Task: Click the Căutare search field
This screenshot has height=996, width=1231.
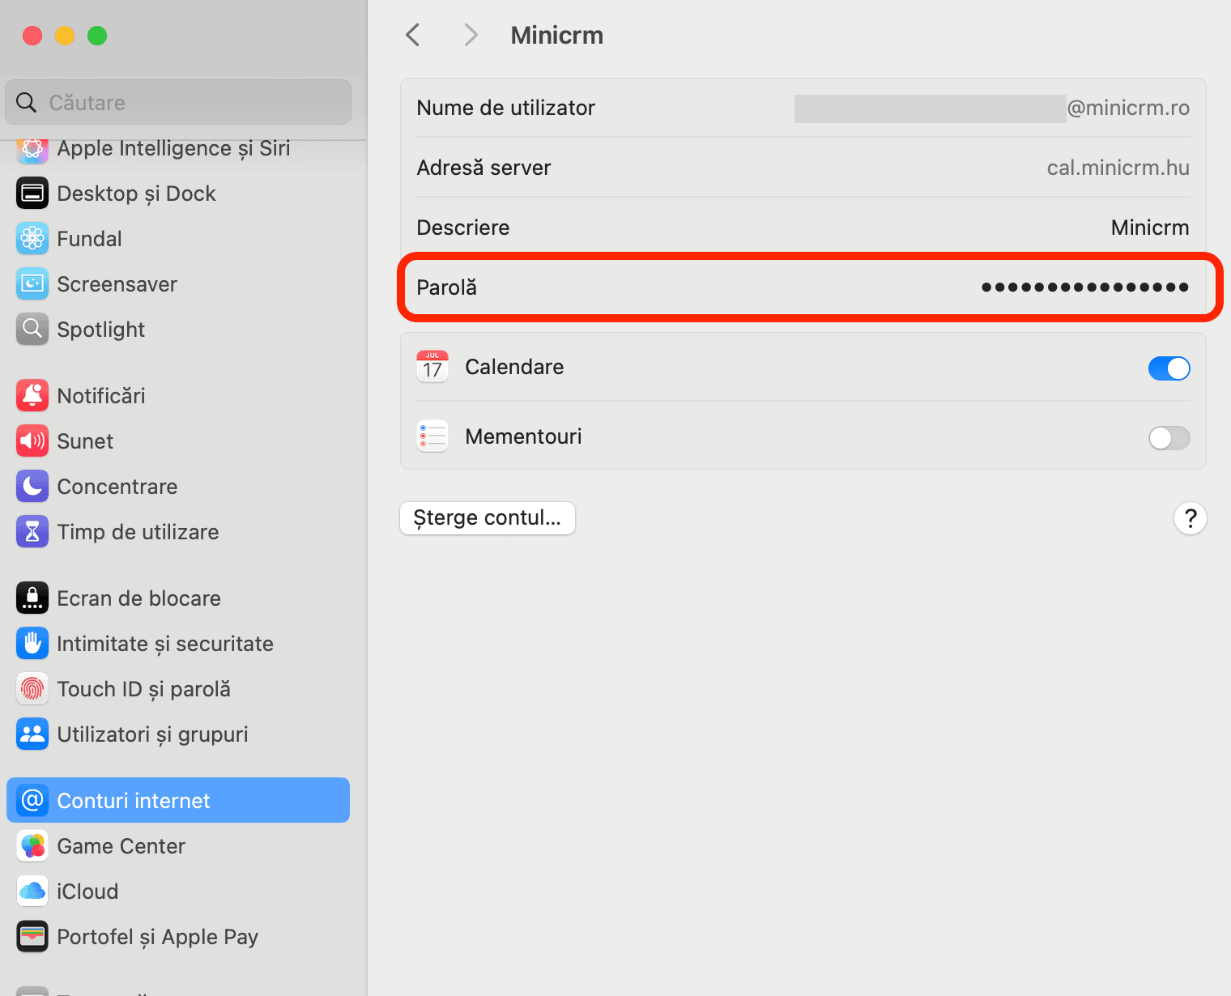Action: pyautogui.click(x=178, y=102)
